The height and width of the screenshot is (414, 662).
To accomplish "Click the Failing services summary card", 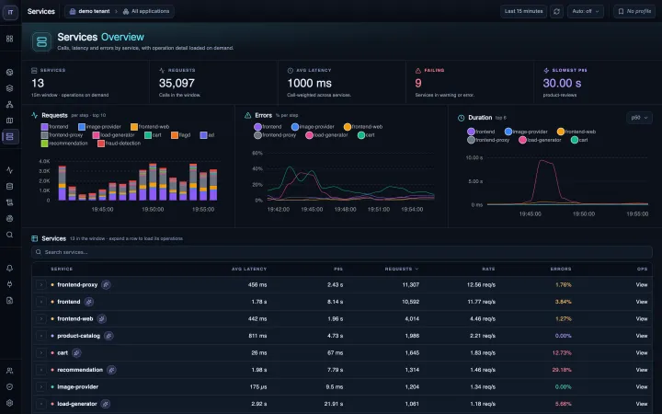I will click(470, 83).
